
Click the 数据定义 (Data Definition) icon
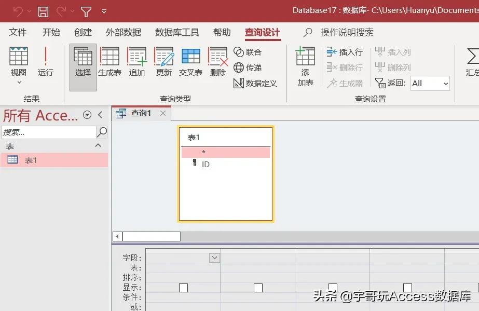coord(256,83)
